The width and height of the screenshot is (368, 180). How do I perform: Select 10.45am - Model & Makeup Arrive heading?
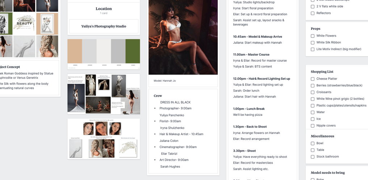[258, 37]
